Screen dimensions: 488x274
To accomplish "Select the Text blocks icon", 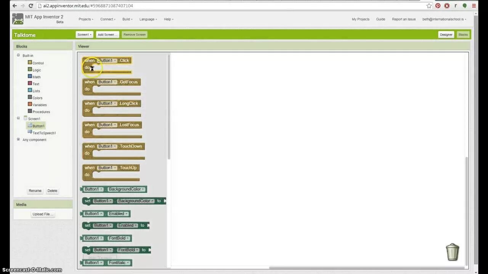I will pos(30,83).
